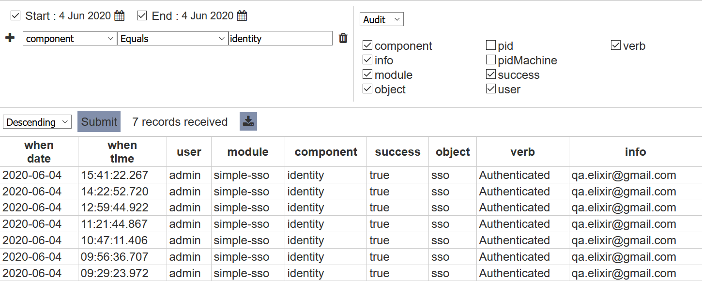Select the when time column header

[x=122, y=152]
